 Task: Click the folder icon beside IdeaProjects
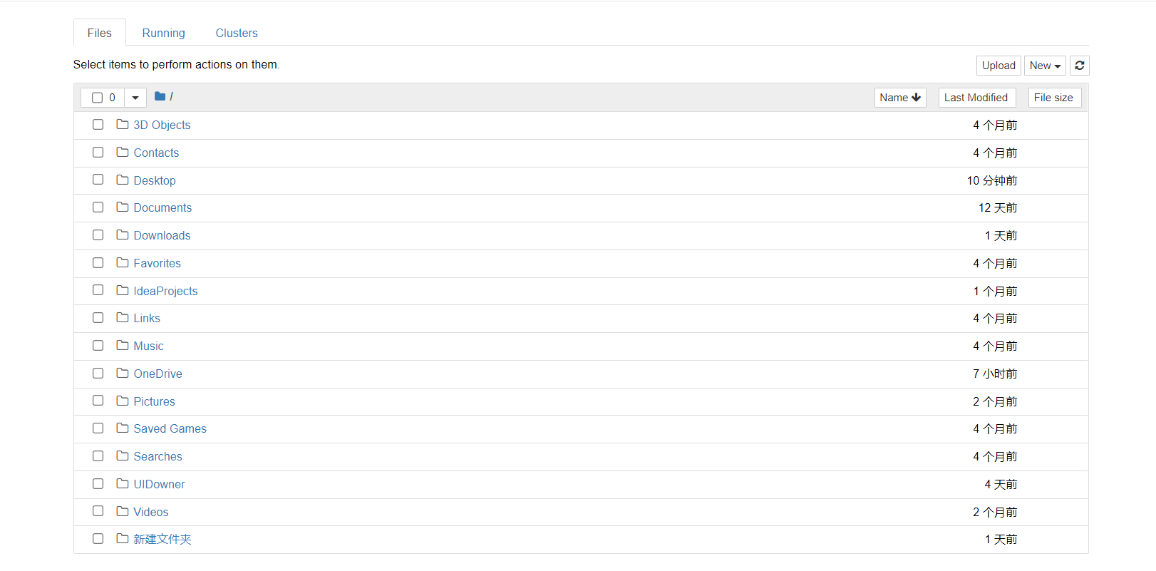click(123, 290)
